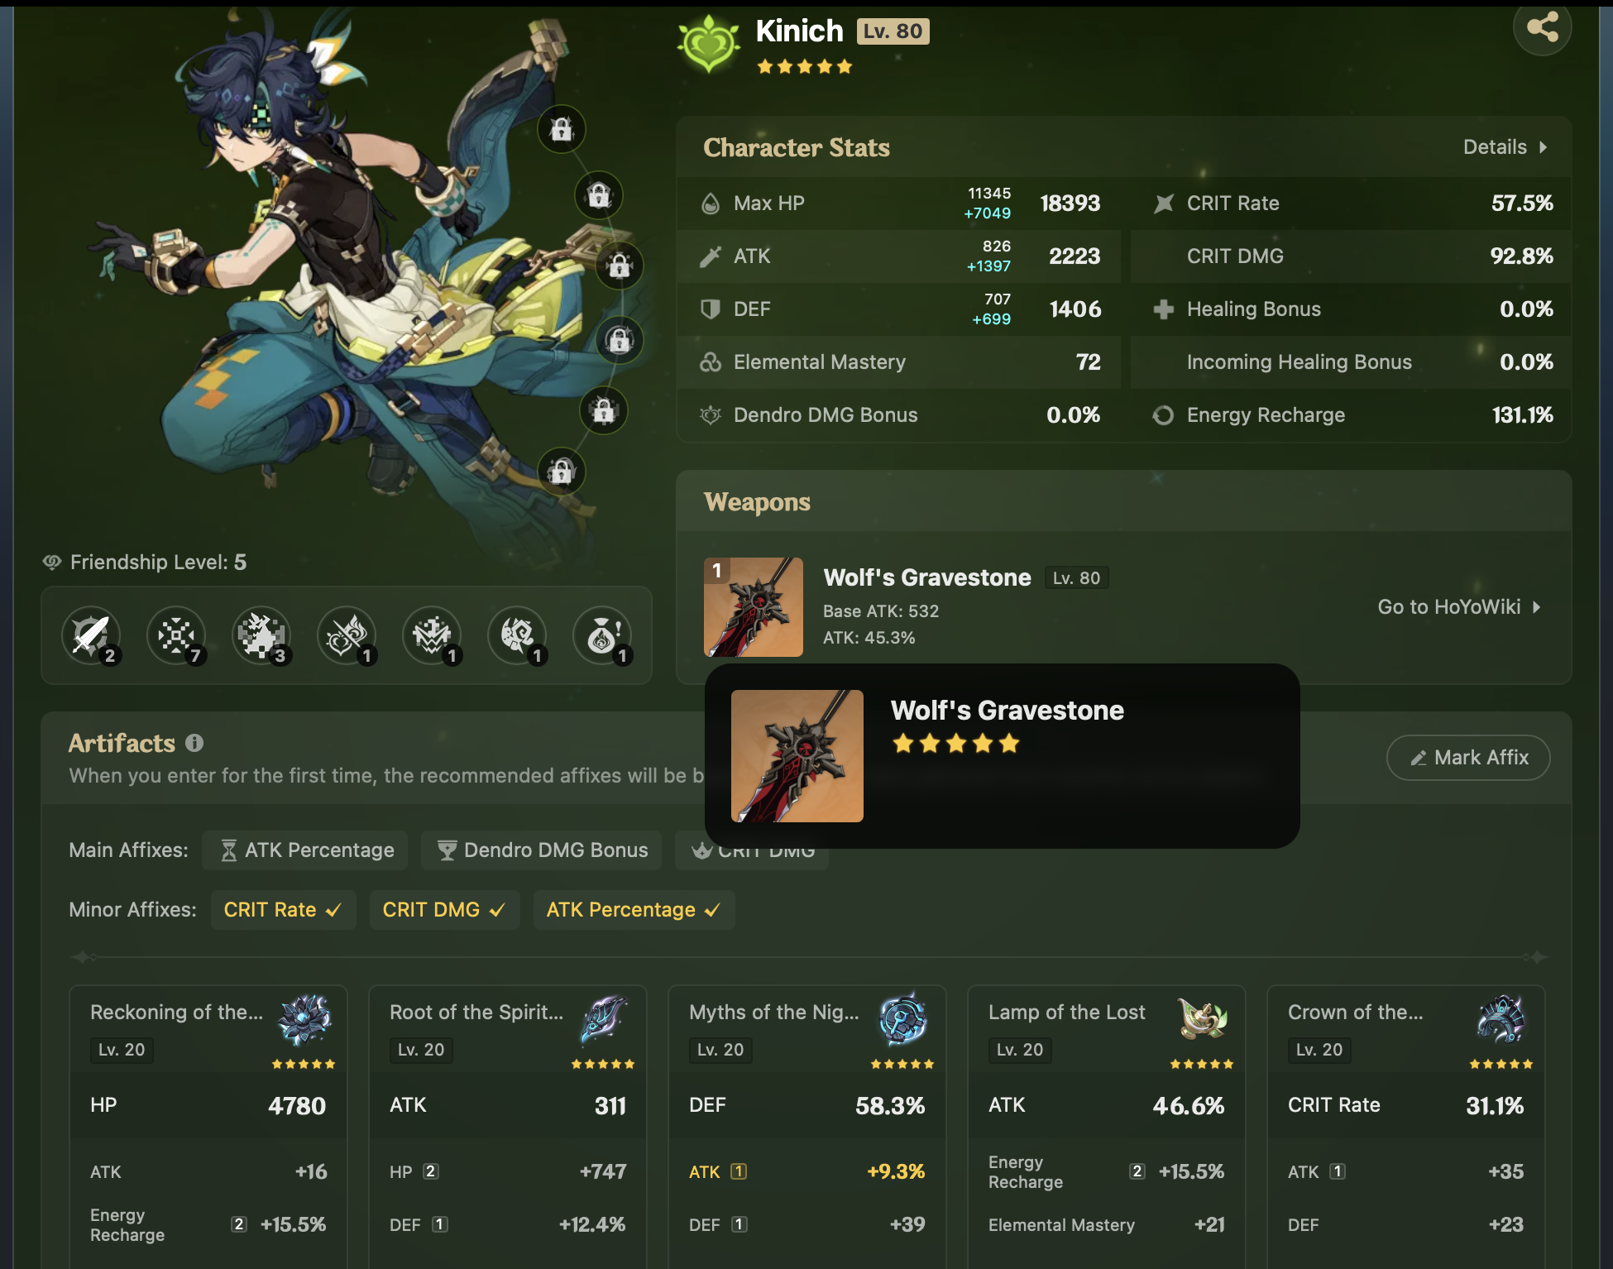1613x1269 pixels.
Task: Open the Lamp of the Lost artifact card
Action: tap(1107, 1125)
